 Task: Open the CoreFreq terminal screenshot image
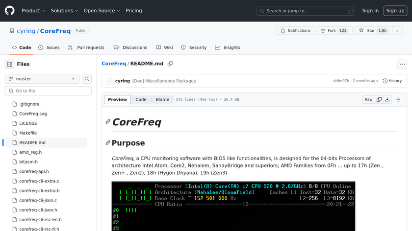(x=233, y=206)
